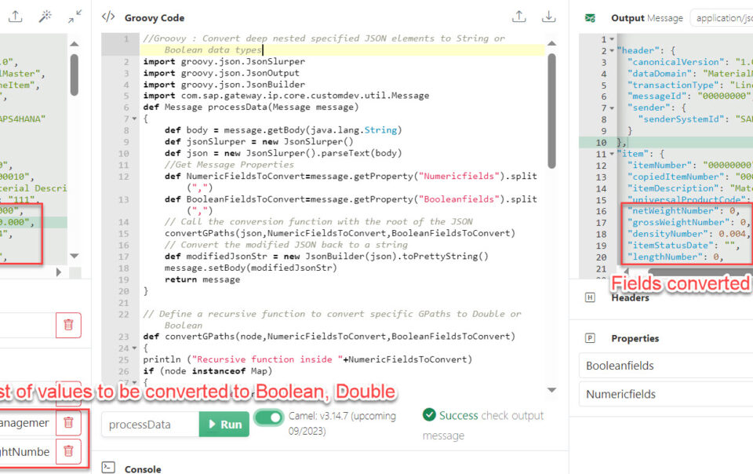753x474 pixels.
Task: Collapse the "sender" fold at output line 7
Action: coord(612,108)
